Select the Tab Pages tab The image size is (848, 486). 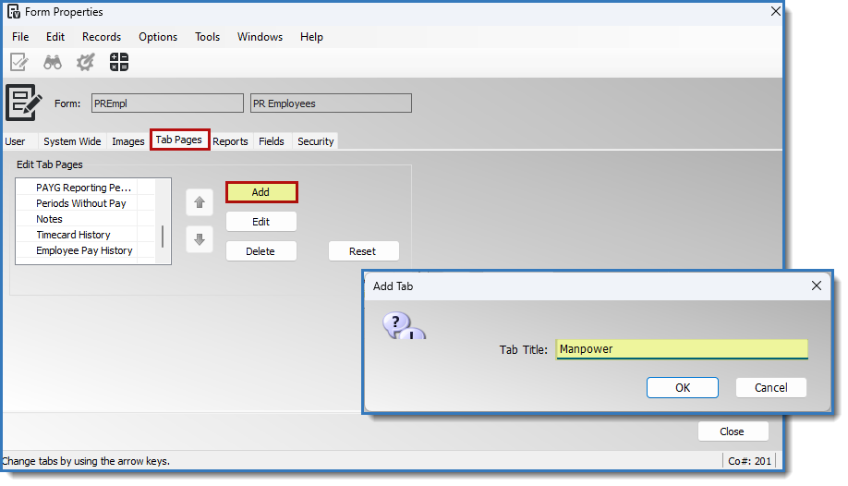click(x=179, y=140)
